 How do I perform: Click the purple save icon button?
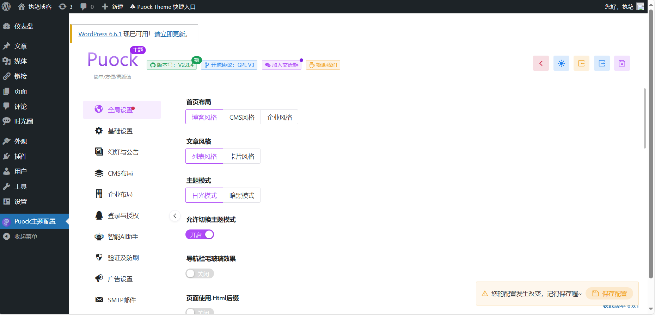click(x=622, y=63)
